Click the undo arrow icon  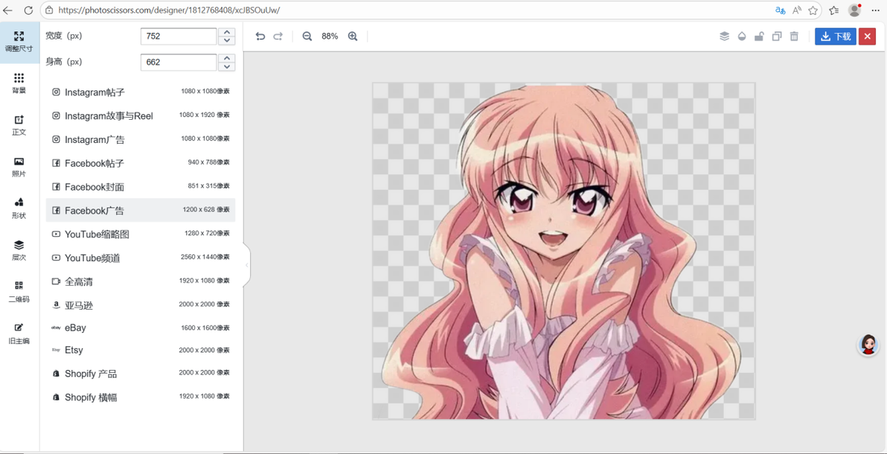pyautogui.click(x=260, y=36)
